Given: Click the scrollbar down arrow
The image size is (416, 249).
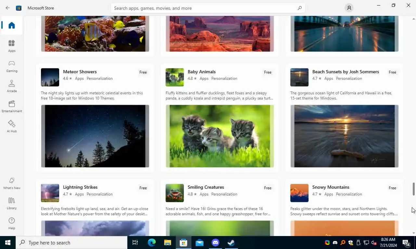Looking at the screenshot, I should coord(414,233).
